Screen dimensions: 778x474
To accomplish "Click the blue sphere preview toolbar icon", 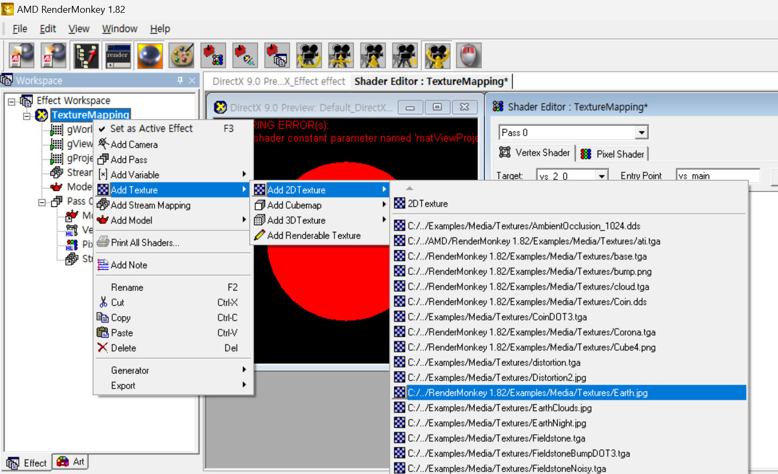I will pyautogui.click(x=150, y=56).
